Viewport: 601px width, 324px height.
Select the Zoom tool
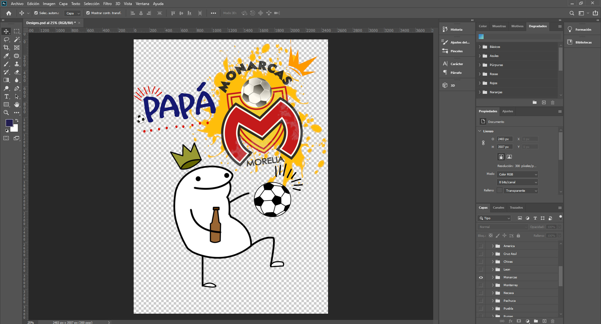pyautogui.click(x=6, y=113)
